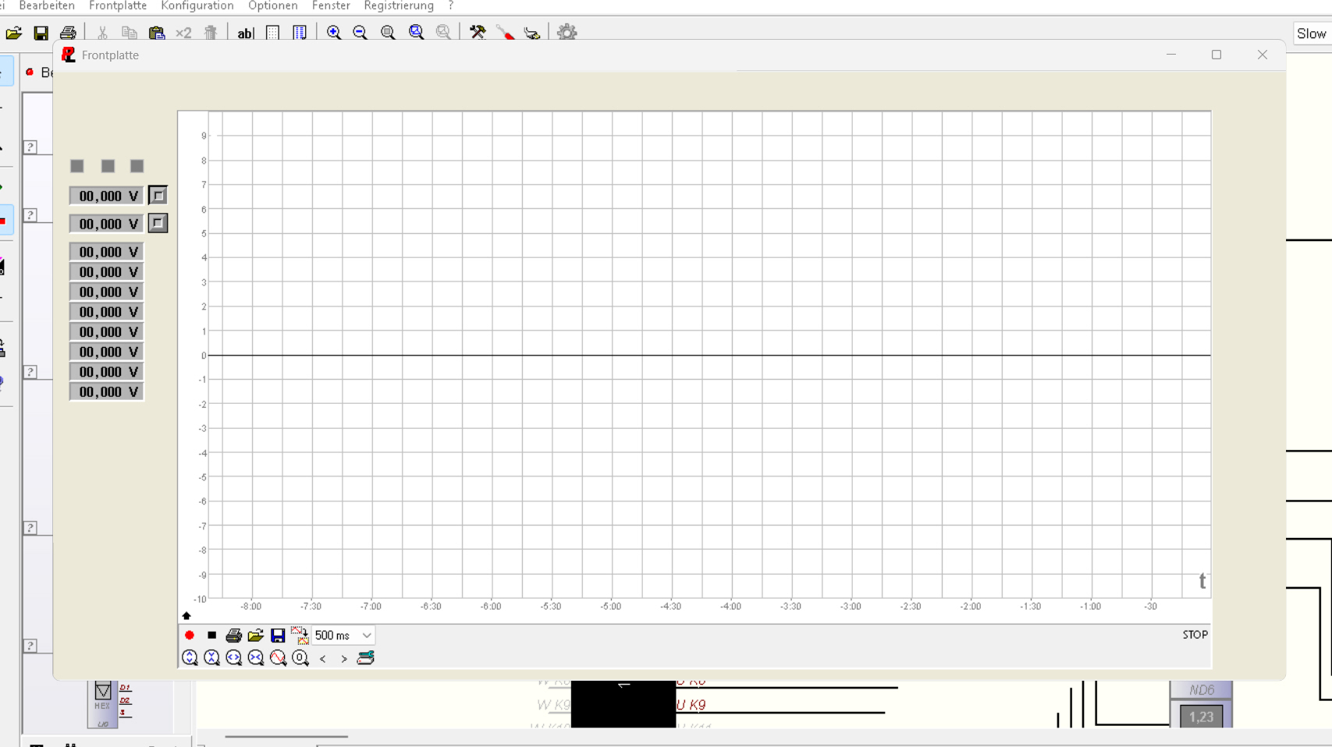Open the Konfiguration menu
Image resolution: width=1332 pixels, height=747 pixels.
(x=197, y=5)
